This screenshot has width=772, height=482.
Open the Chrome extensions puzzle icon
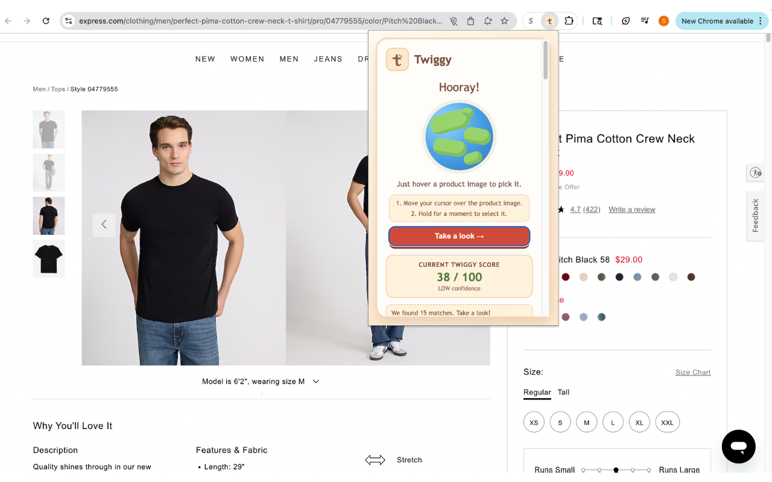tap(568, 20)
